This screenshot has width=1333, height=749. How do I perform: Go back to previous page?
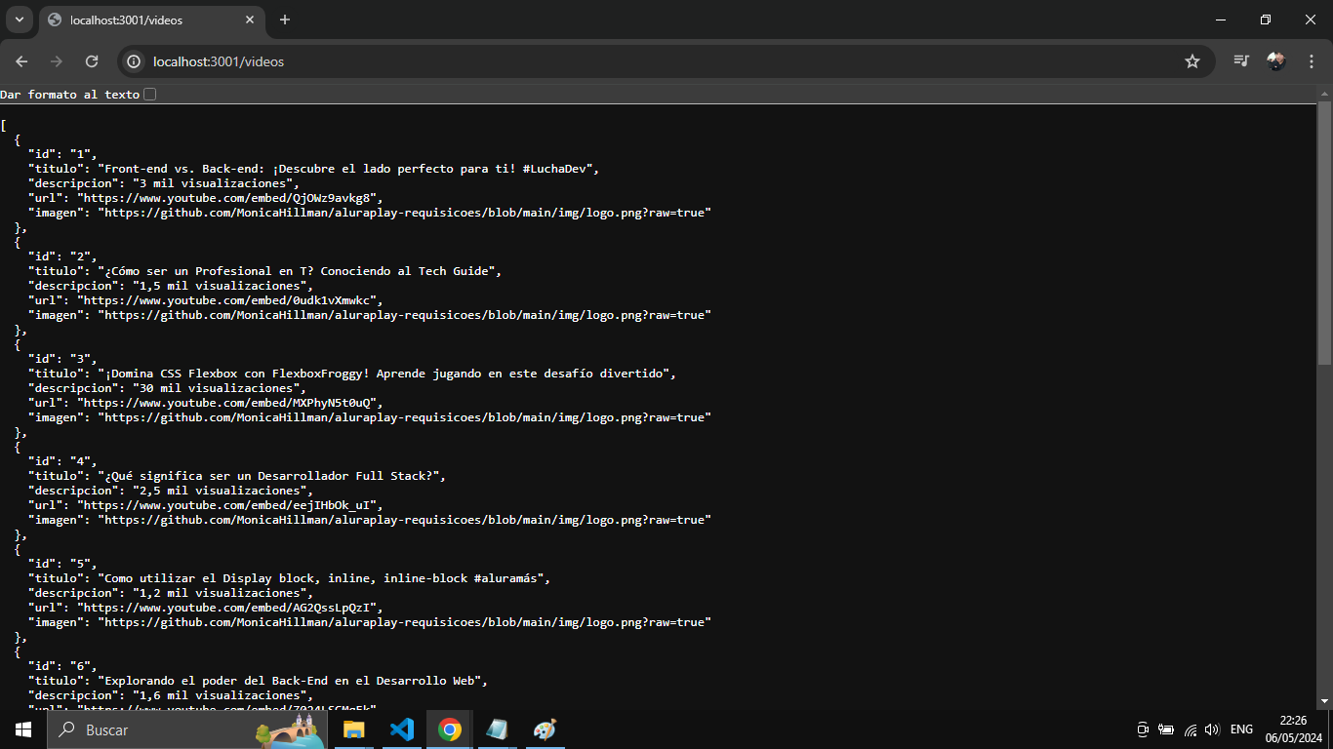[x=21, y=61]
